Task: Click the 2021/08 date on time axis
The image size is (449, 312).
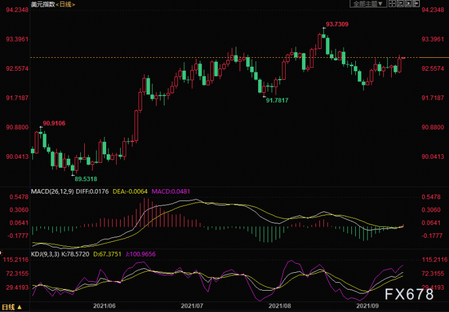Action: (x=280, y=306)
